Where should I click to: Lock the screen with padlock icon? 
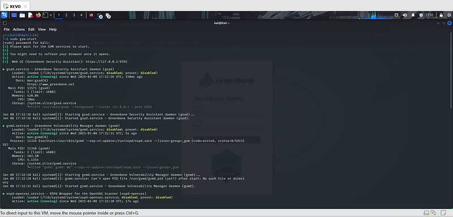[441, 15]
